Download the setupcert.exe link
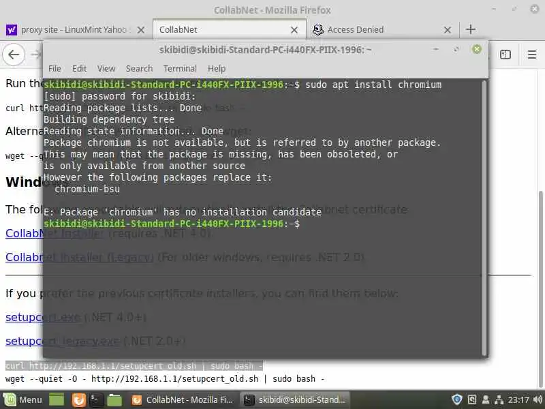Screen dimensions: 545x409 point(43,317)
